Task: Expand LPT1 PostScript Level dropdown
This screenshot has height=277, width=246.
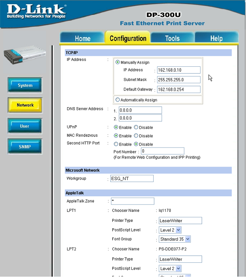Action: (170, 230)
